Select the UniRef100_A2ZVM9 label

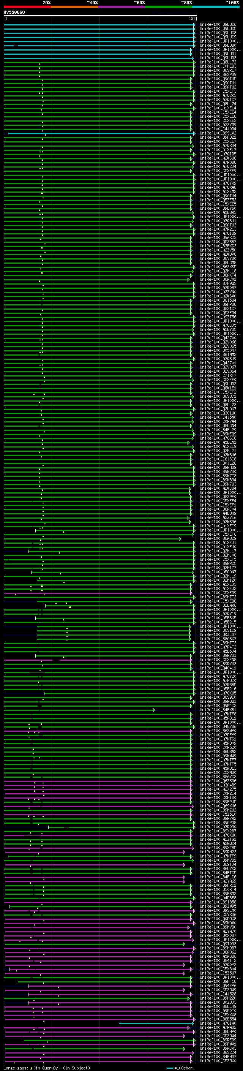pyautogui.click(x=218, y=125)
